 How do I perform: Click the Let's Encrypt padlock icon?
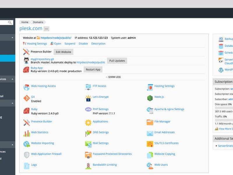coord(88,98)
